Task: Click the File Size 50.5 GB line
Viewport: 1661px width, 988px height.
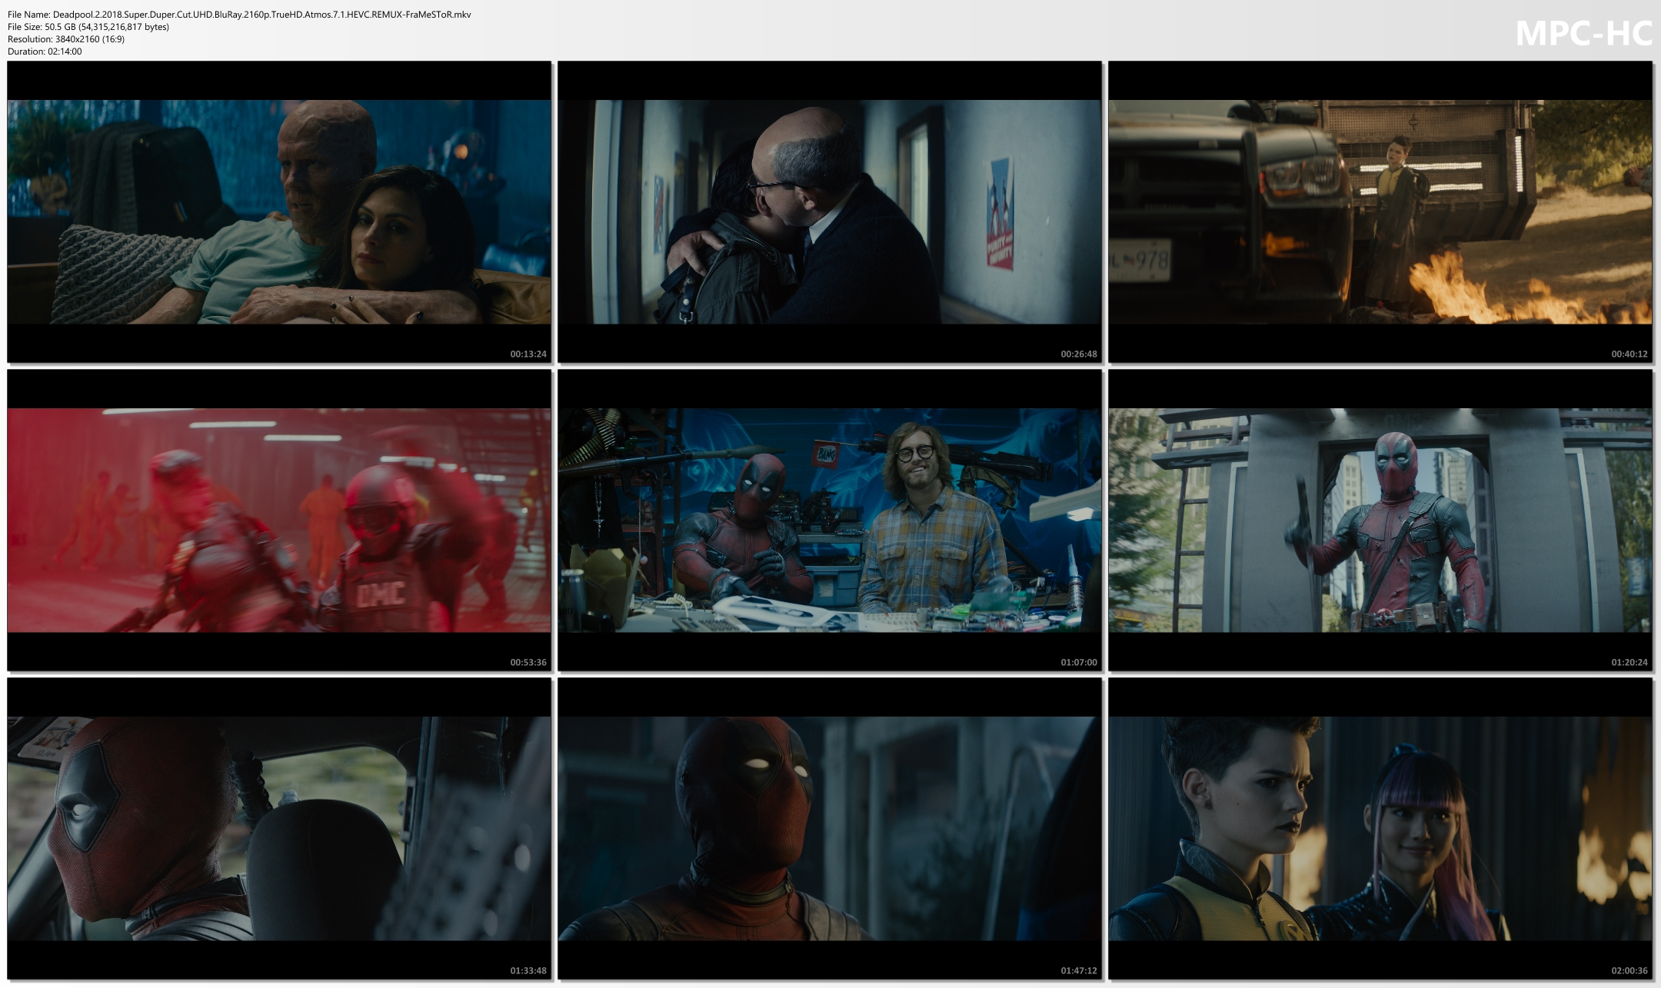Action: point(88,27)
